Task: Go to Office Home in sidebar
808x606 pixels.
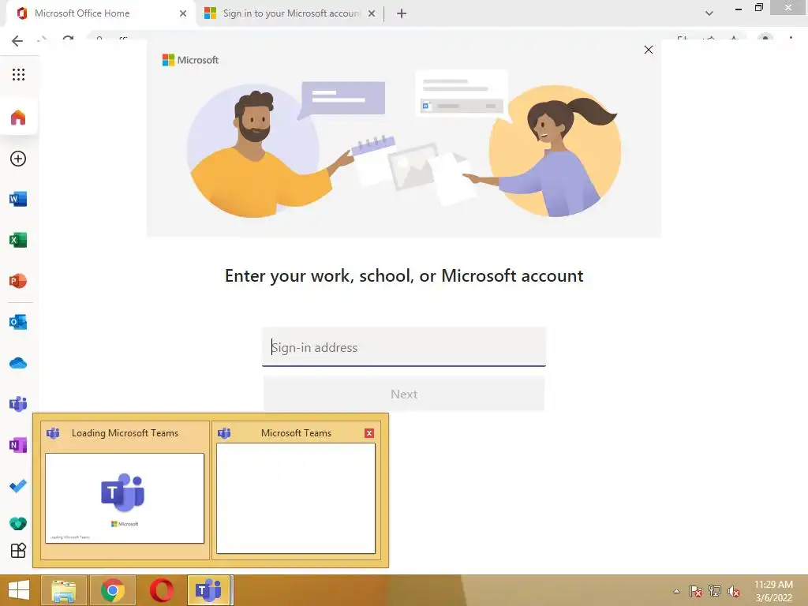Action: click(x=18, y=118)
